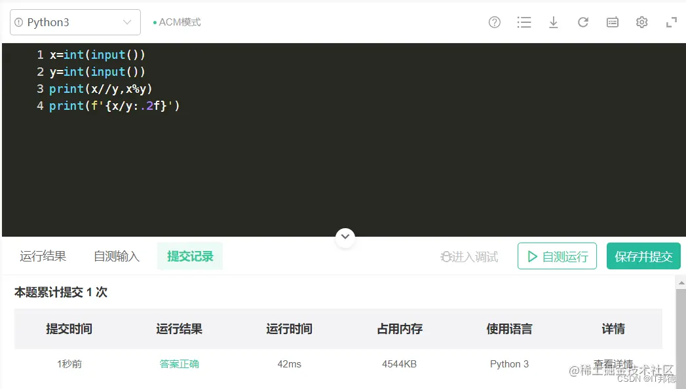Click the problem list icon
Viewport: 686px width, 389px height.
click(x=524, y=22)
